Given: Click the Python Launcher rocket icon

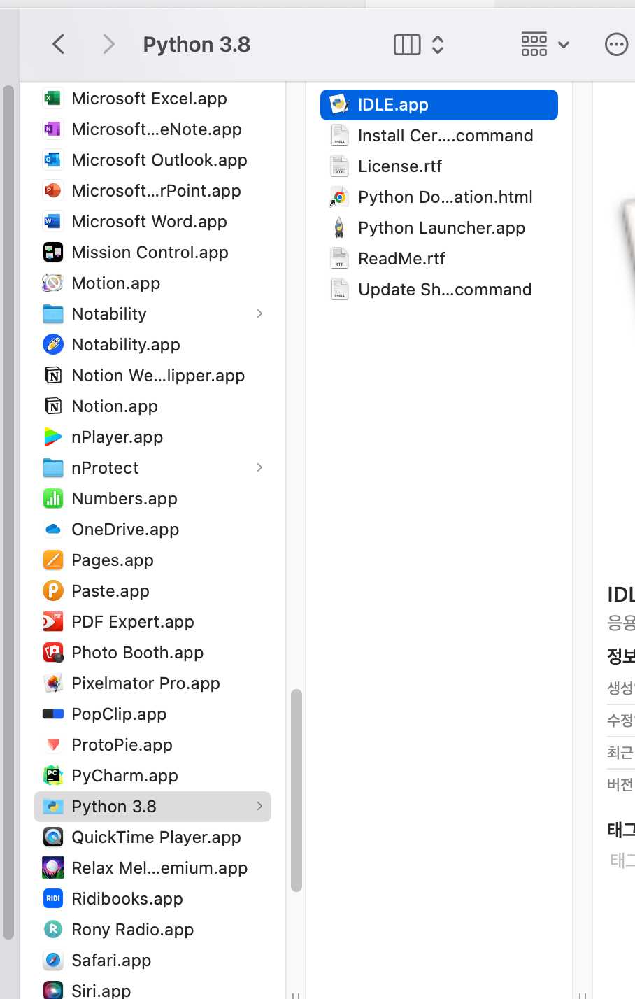Looking at the screenshot, I should pyautogui.click(x=339, y=228).
